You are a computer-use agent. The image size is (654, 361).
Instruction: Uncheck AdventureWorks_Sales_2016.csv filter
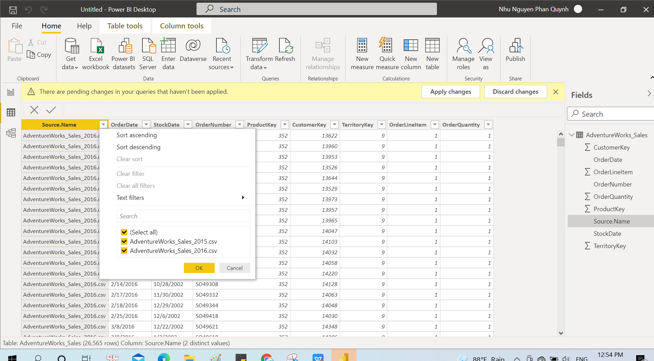[x=124, y=250]
